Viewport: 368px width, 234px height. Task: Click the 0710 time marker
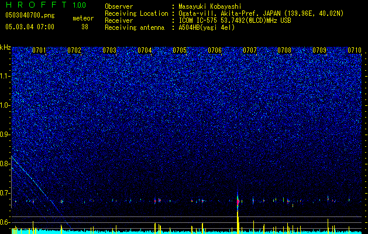[355, 50]
